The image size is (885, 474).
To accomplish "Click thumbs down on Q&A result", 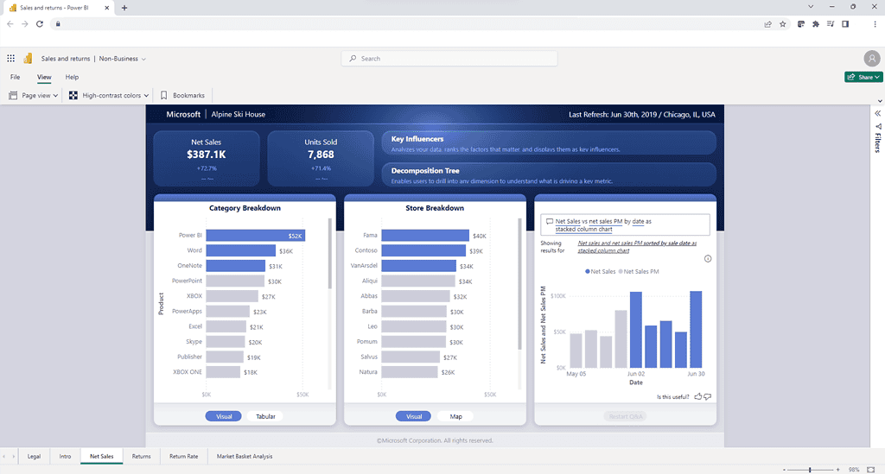I will pos(708,397).
